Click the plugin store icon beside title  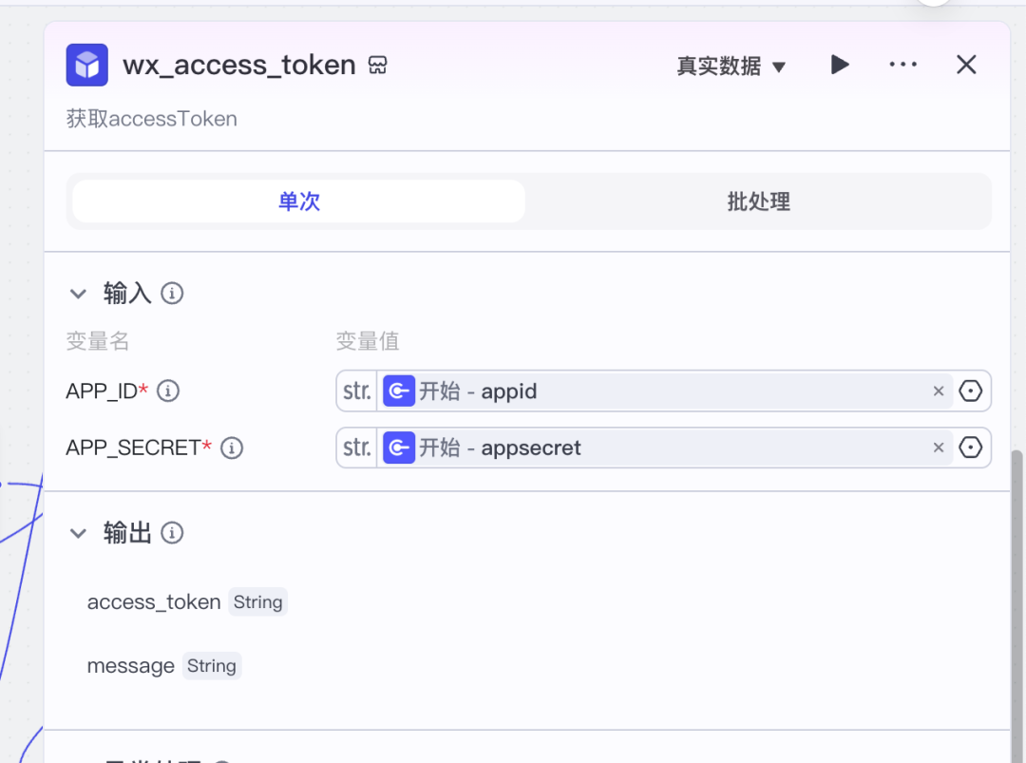point(377,66)
